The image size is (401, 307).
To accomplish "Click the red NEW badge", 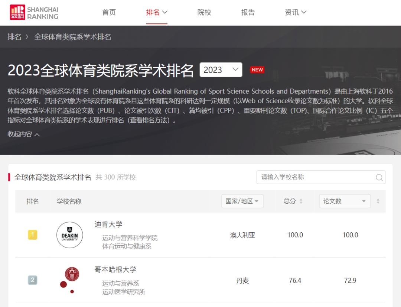I will [x=257, y=70].
